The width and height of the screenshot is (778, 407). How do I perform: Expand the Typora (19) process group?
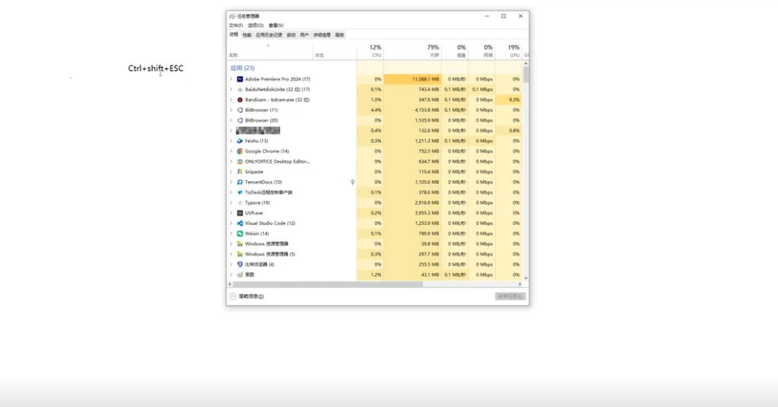tap(231, 202)
